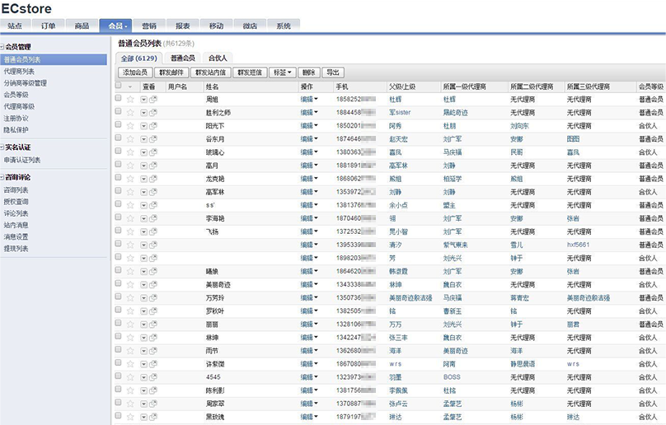
Task: Check the select-all checkbox in table header
Action: click(118, 86)
